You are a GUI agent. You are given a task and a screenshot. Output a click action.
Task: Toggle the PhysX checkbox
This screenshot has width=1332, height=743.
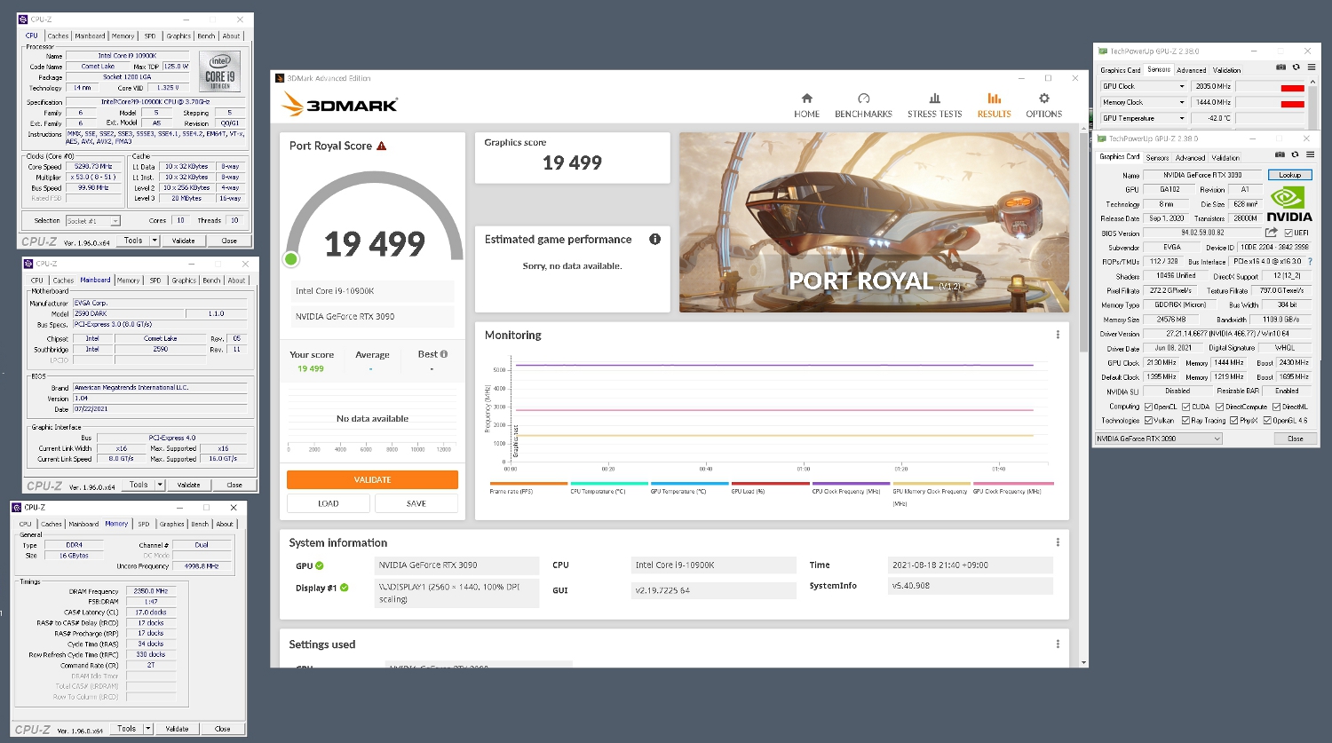1234,420
